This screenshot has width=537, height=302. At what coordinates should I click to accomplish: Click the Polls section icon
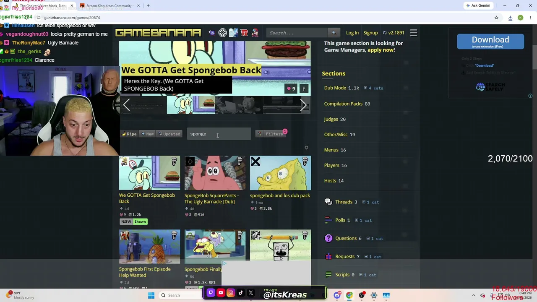coord(328,220)
